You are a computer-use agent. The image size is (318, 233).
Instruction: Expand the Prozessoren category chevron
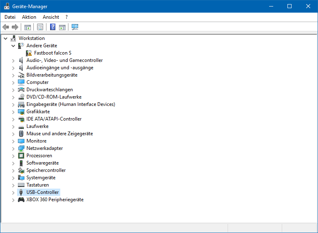tap(13, 156)
